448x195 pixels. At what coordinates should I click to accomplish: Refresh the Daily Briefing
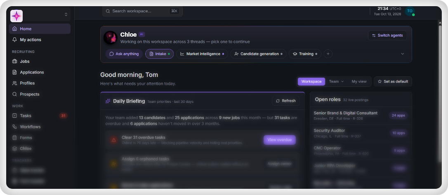(286, 101)
